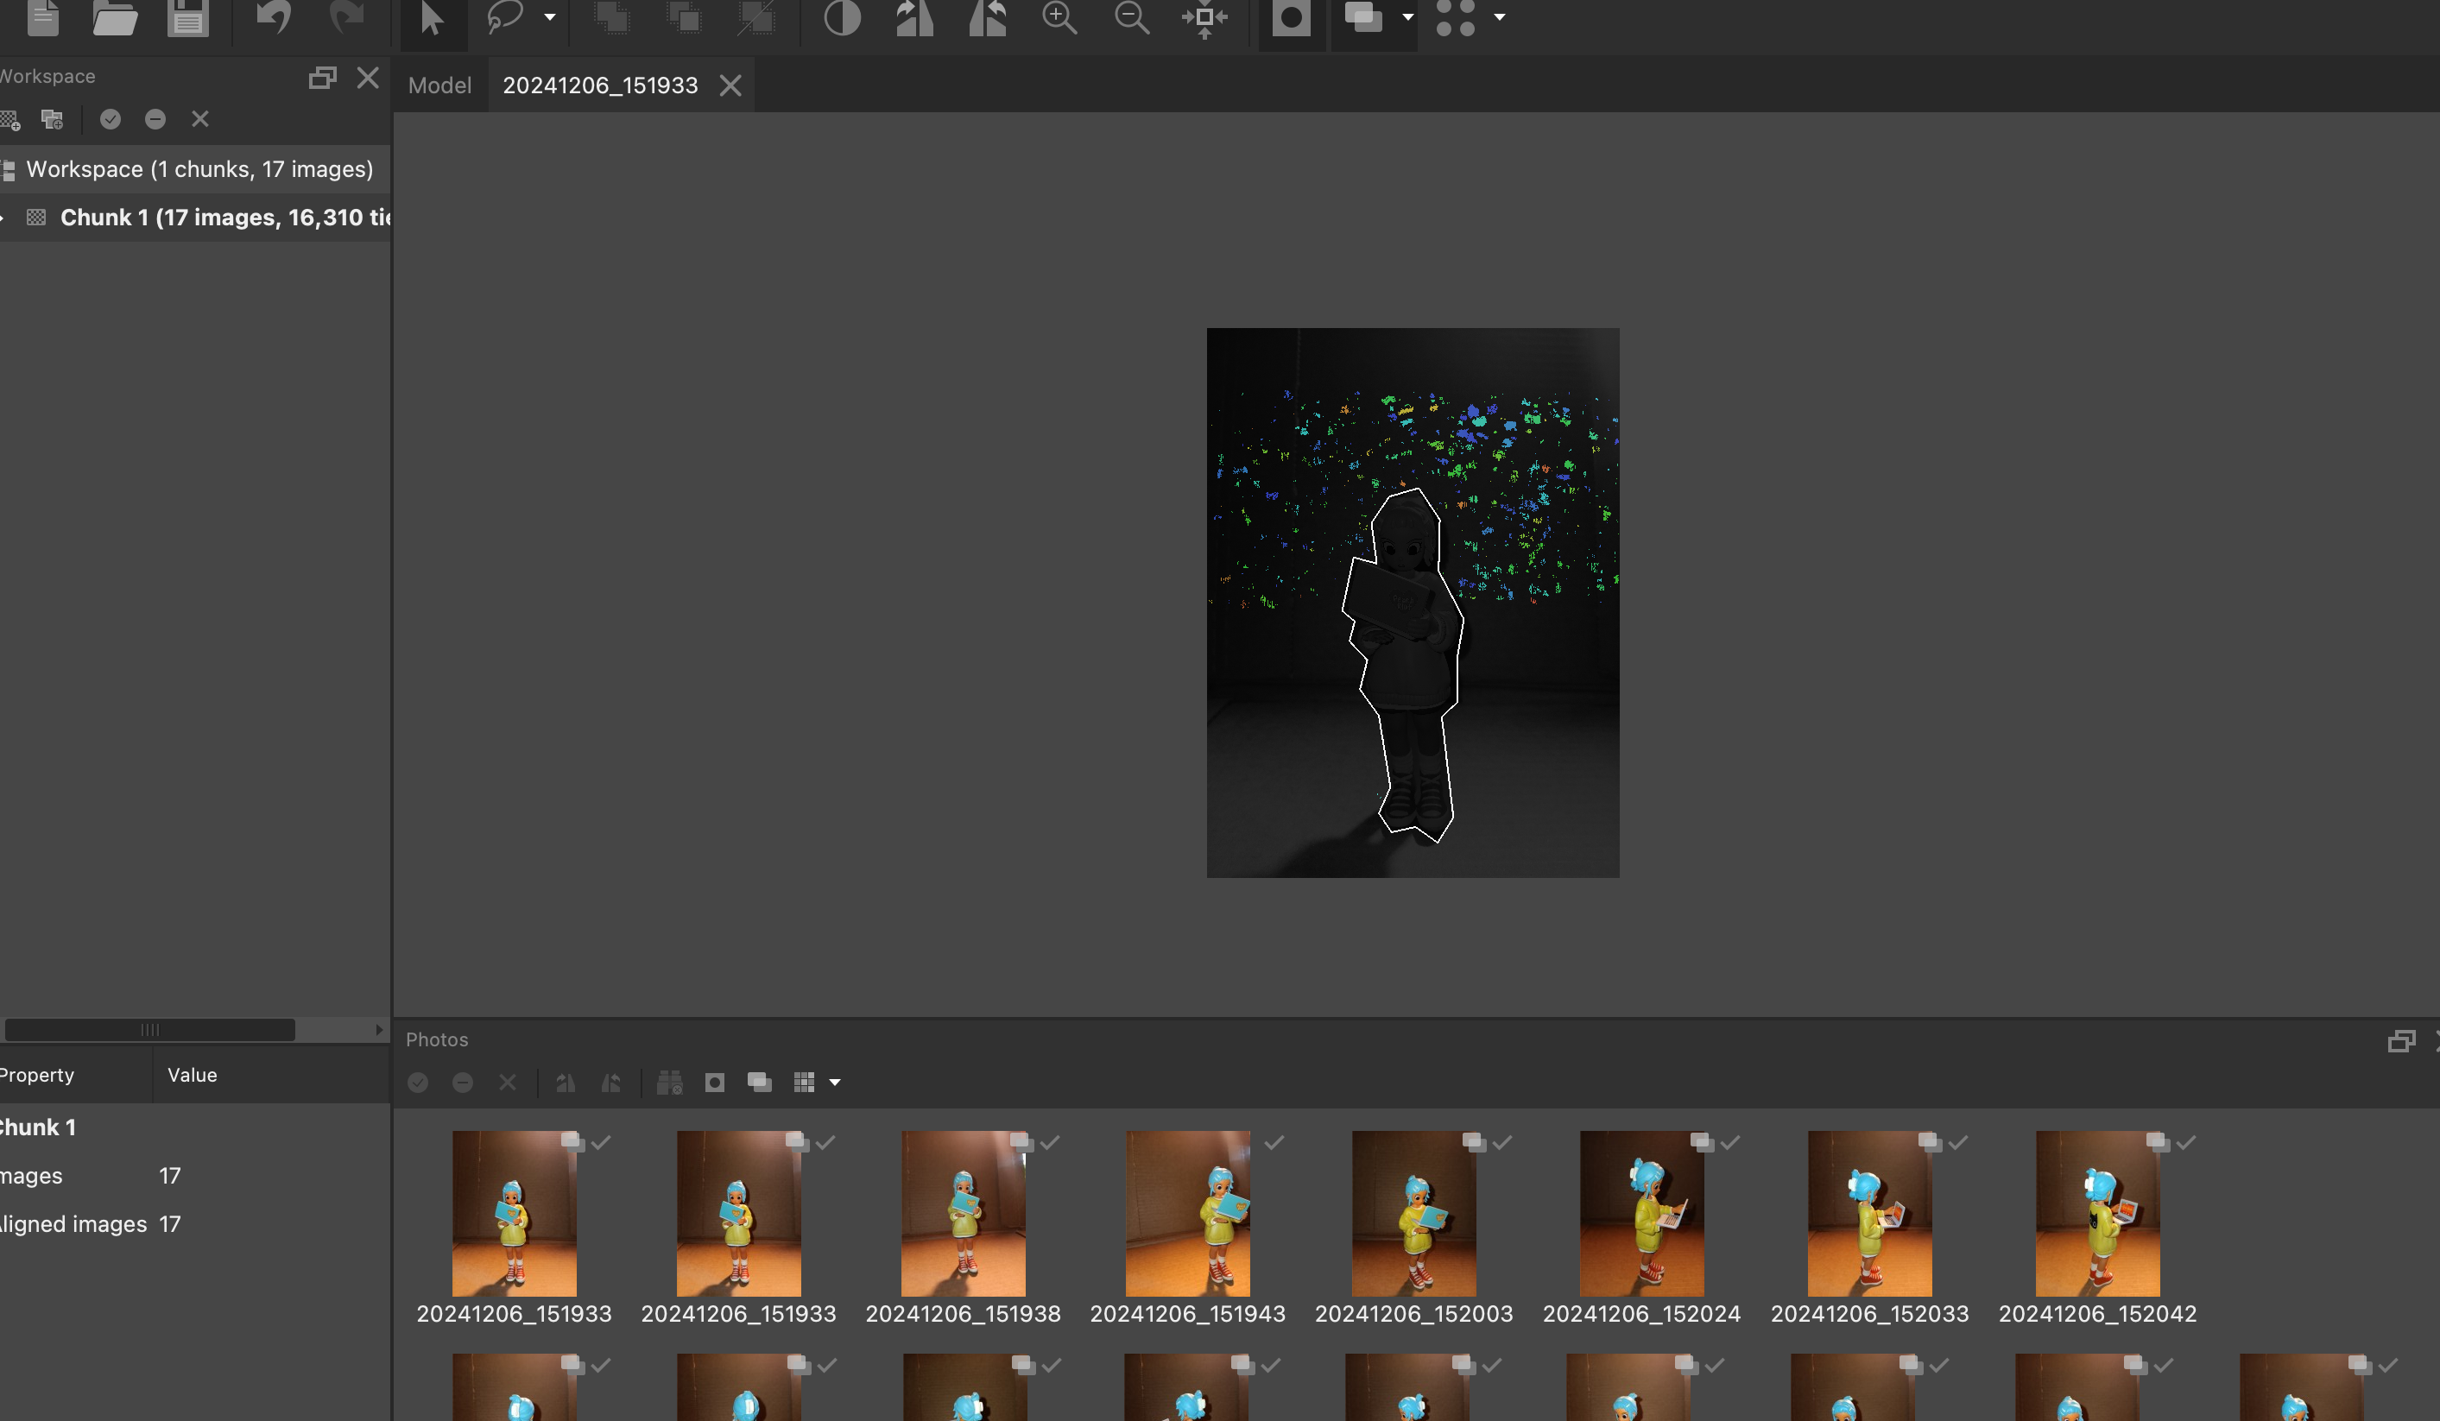Click the Add Selection to mask icon

pos(612,17)
